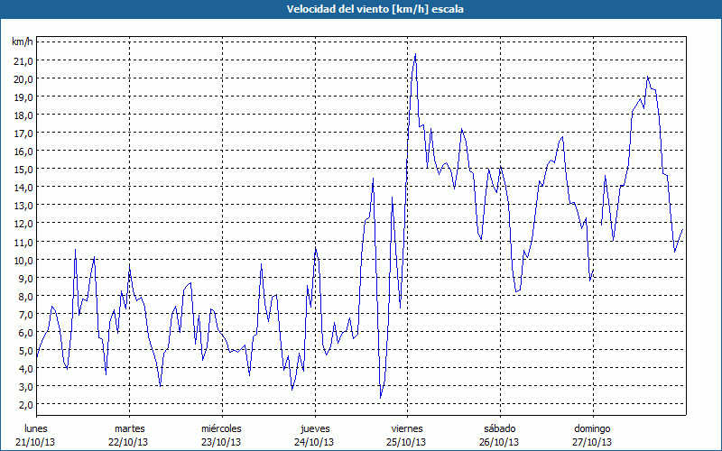Select the 'viernes' day label
The image size is (722, 451).
[x=407, y=428]
